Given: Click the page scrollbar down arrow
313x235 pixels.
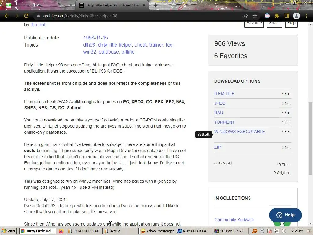Looking at the screenshot, I should click(311, 224).
